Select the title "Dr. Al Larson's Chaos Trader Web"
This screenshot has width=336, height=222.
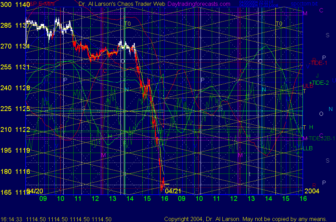pos(122,4)
